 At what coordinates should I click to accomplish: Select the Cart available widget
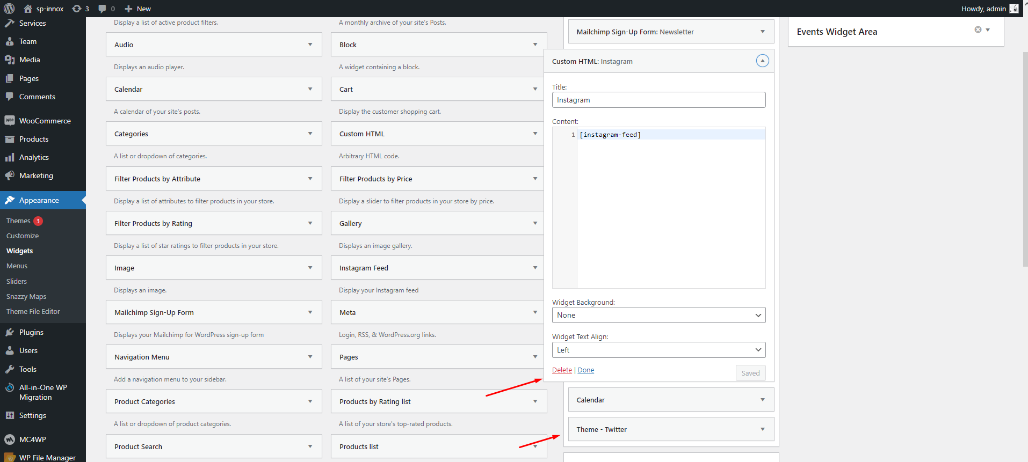click(x=439, y=89)
